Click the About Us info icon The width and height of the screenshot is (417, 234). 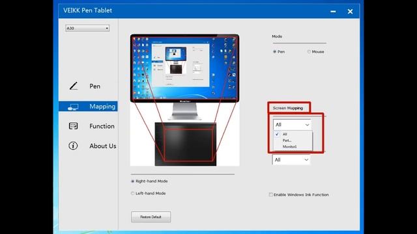[73, 146]
